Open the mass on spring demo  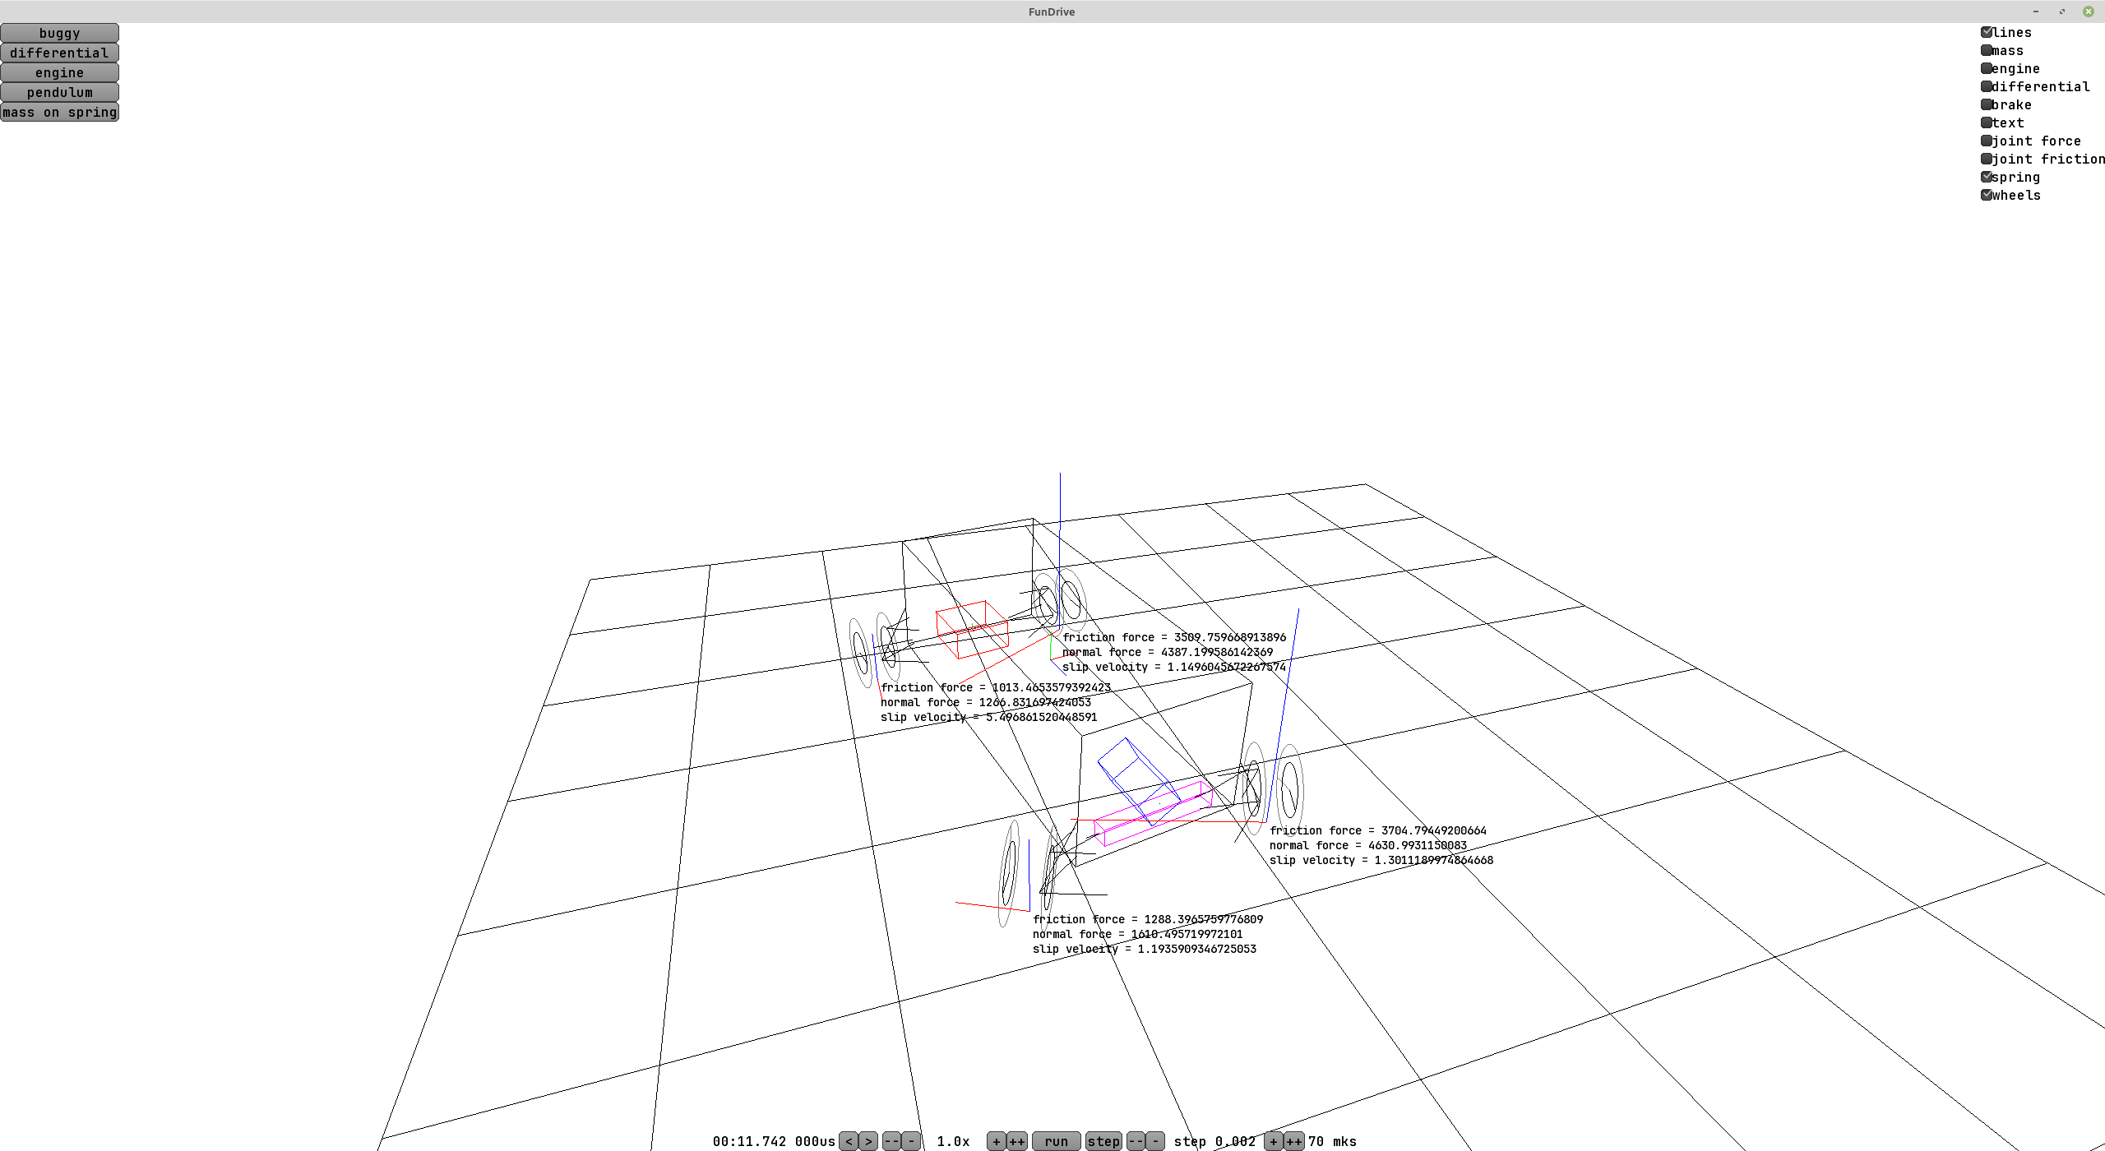pyautogui.click(x=59, y=112)
